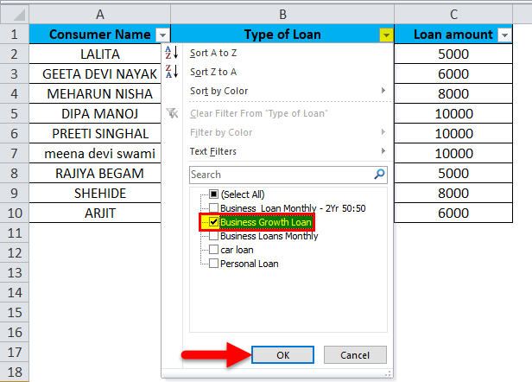Viewport: 532px width, 382px height.
Task: Click the Consumer Name header cell
Action: (x=100, y=35)
